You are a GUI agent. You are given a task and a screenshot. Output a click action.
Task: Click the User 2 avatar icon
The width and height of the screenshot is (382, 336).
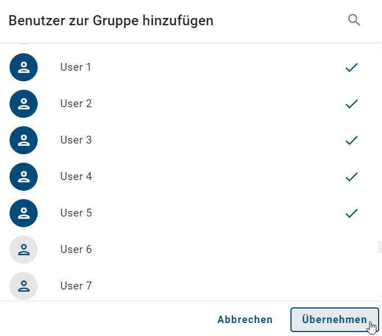click(x=24, y=104)
